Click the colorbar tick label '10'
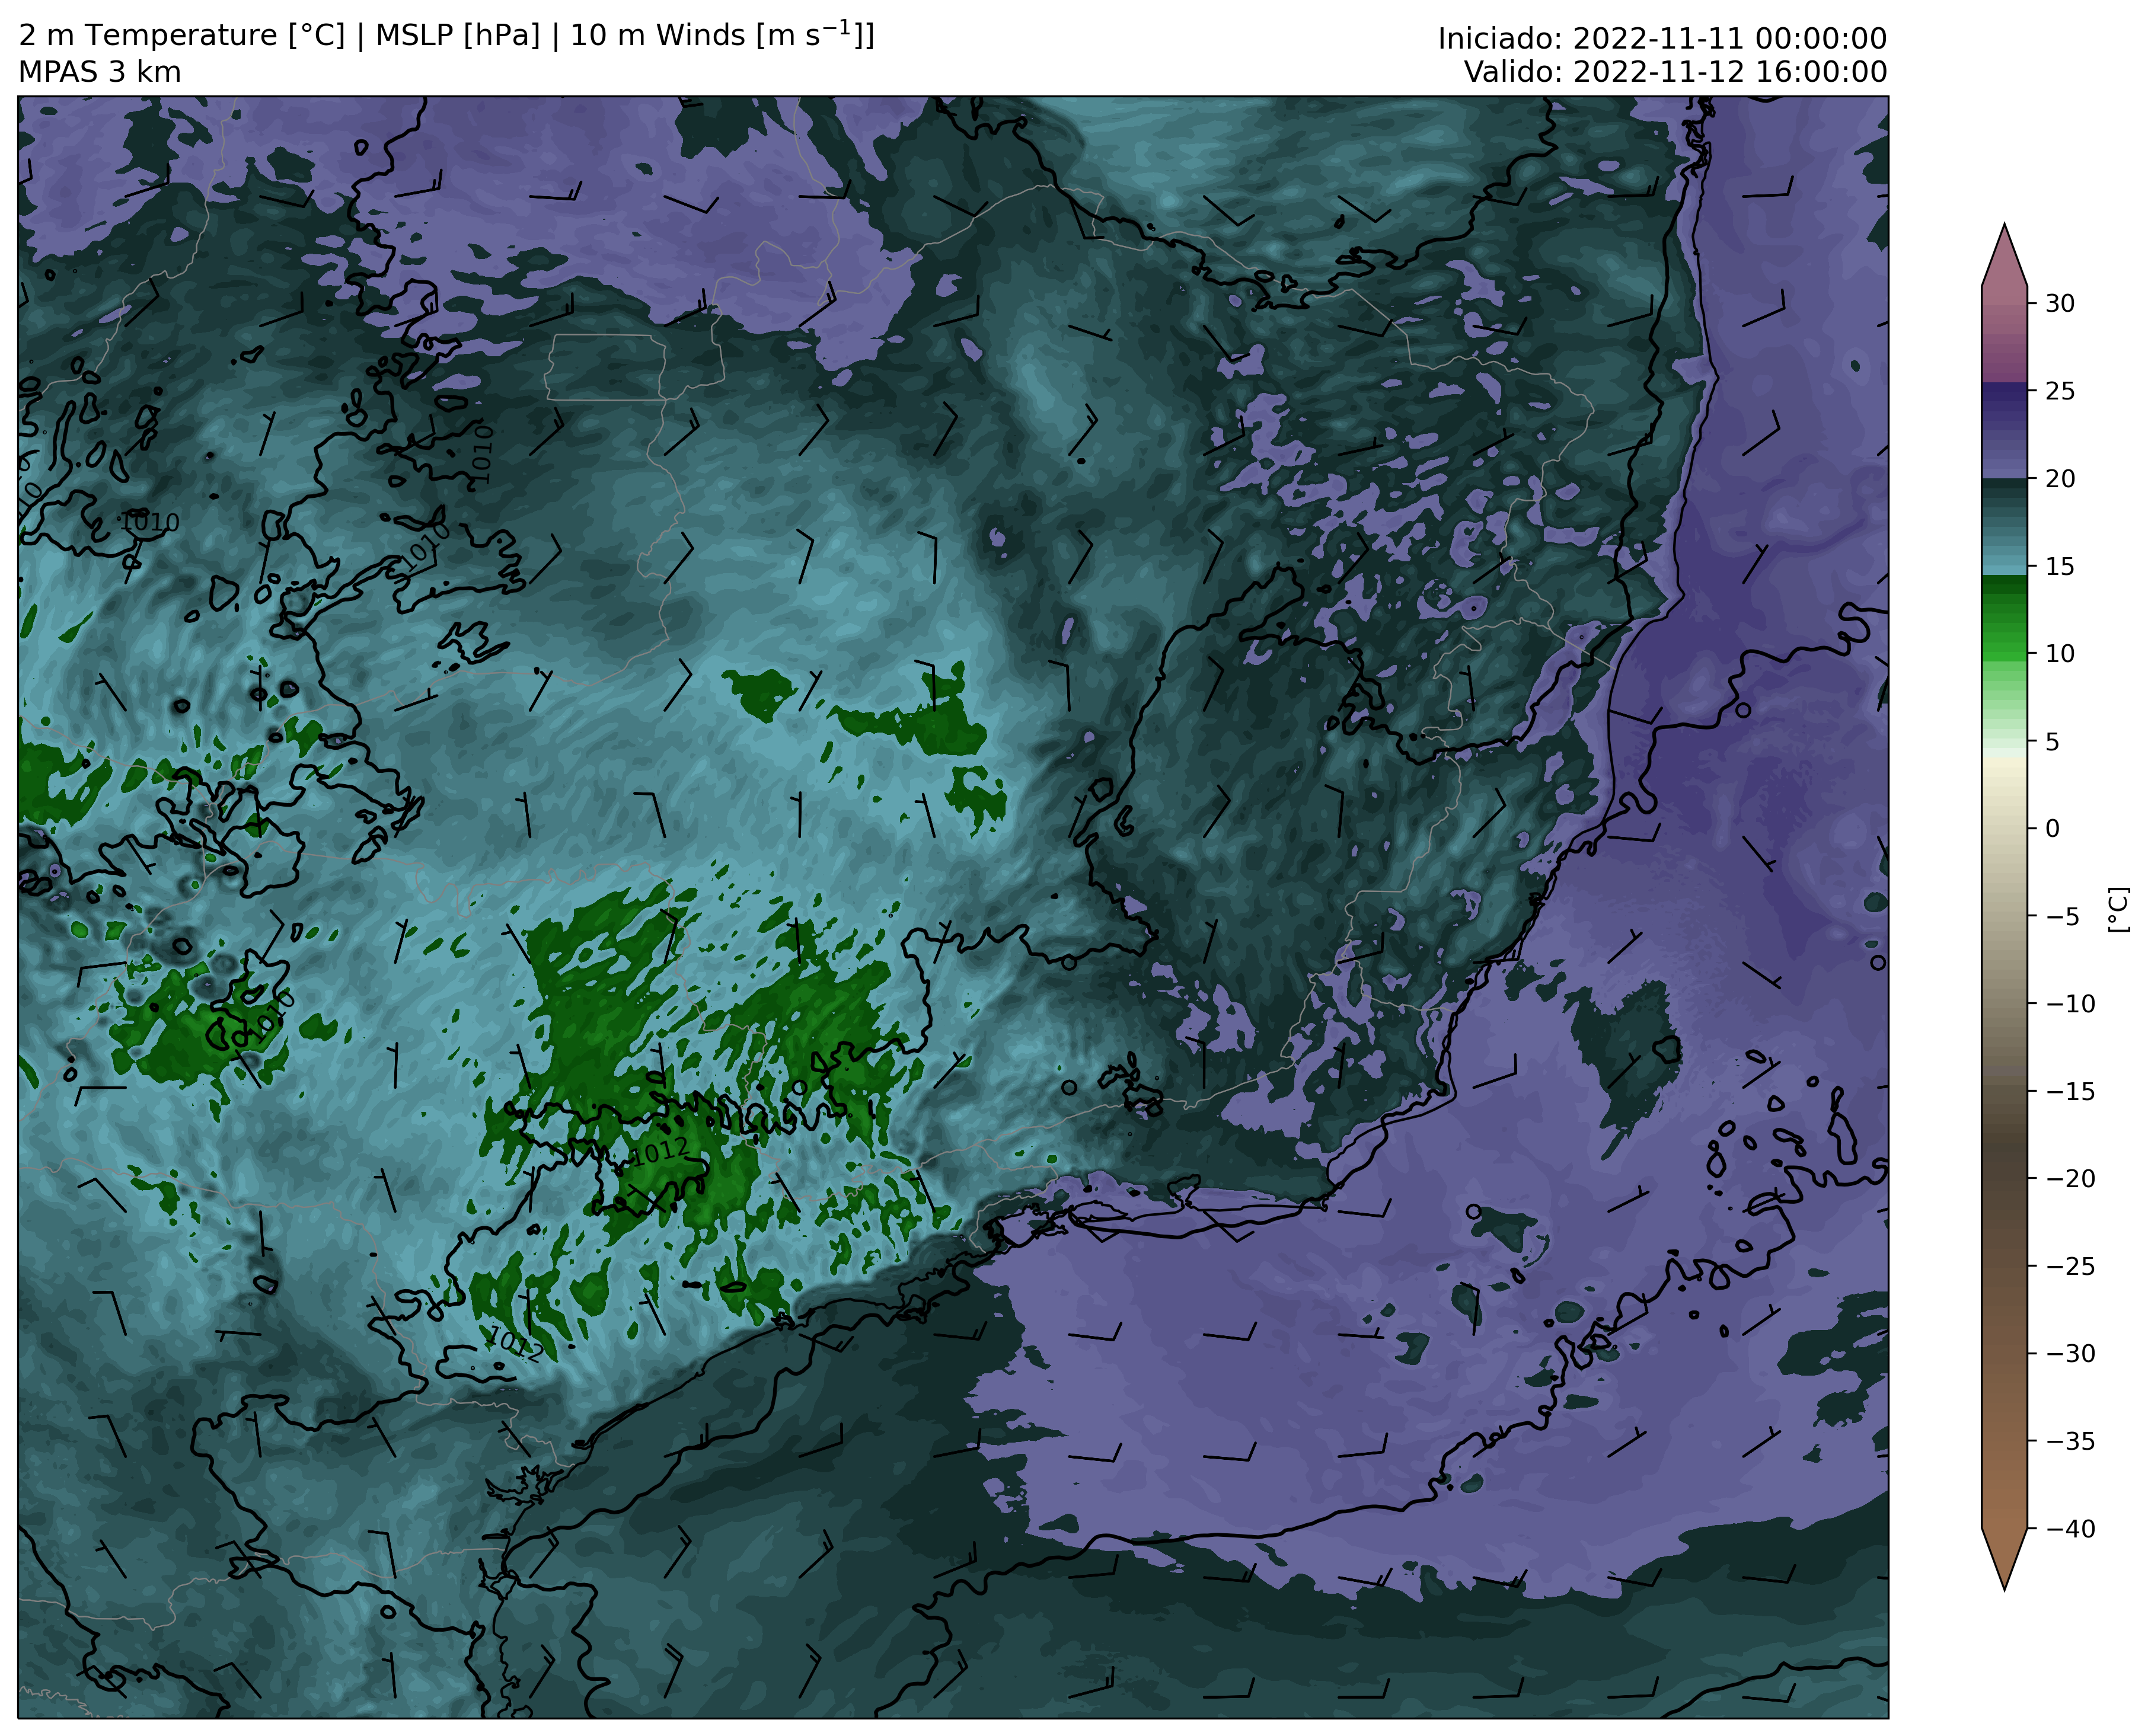2148x1736 pixels. point(2059,654)
